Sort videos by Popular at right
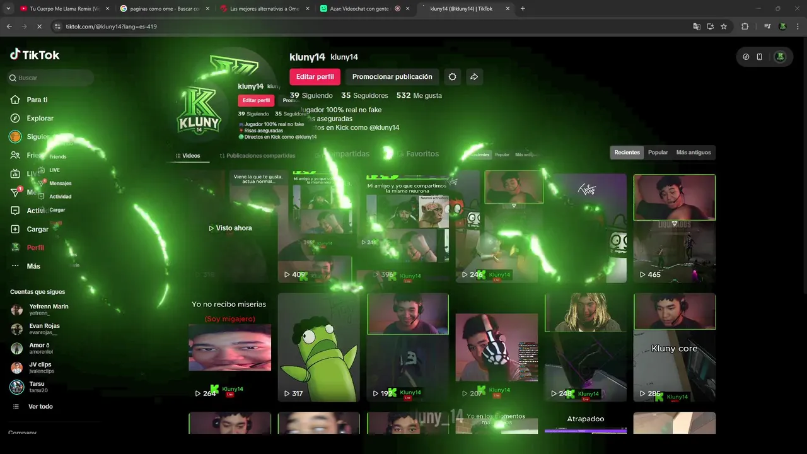Viewport: 807px width, 454px height. click(x=658, y=153)
